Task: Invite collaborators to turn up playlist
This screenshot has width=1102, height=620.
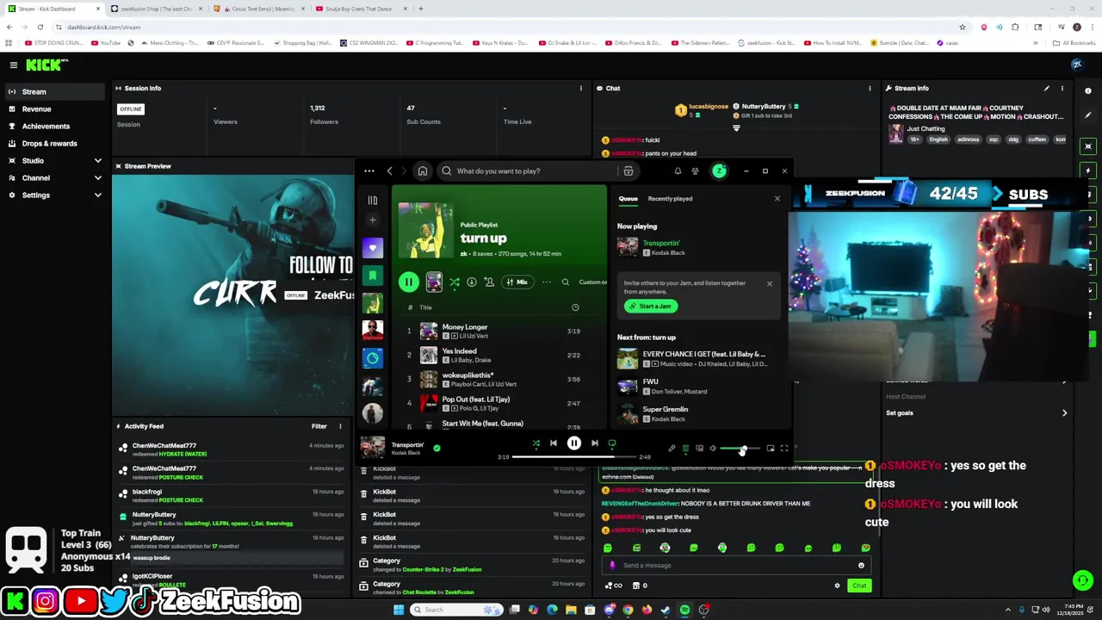Action: 489,282
